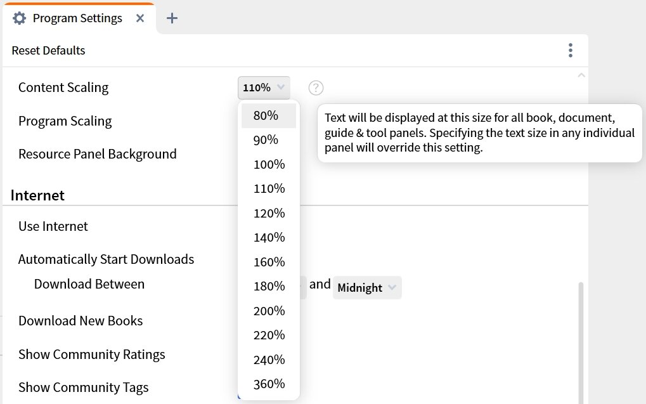Close the Program Settings tab
646x404 pixels.
pos(139,18)
